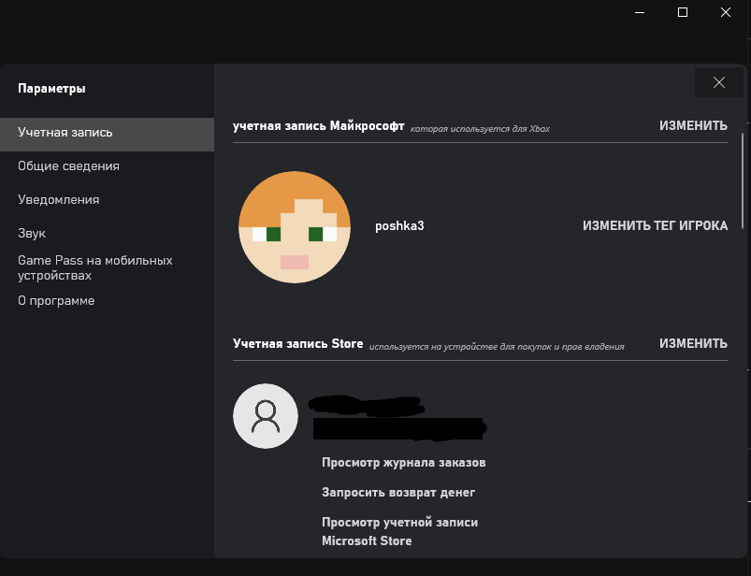Click ИЗМЕНИТЬ ТЕГ ИГРОКА button
Image resolution: width=751 pixels, height=576 pixels.
tap(655, 225)
